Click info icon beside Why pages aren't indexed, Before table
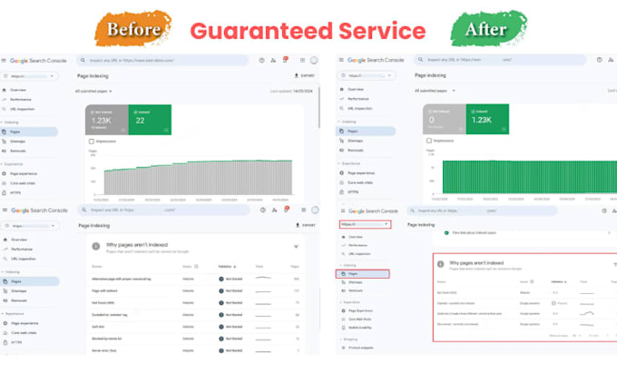 point(95,246)
